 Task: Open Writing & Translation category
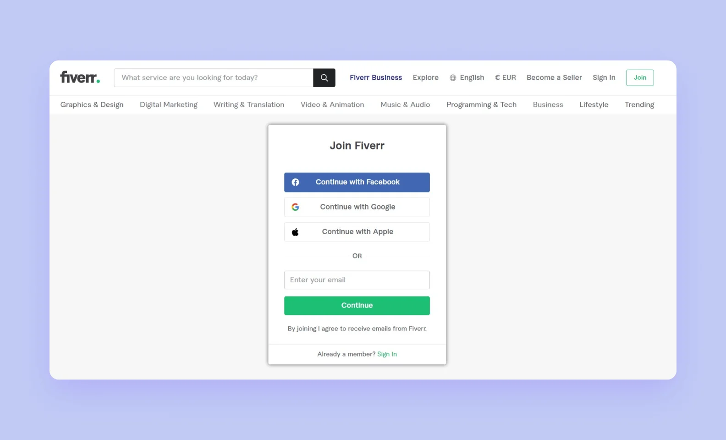[249, 104]
